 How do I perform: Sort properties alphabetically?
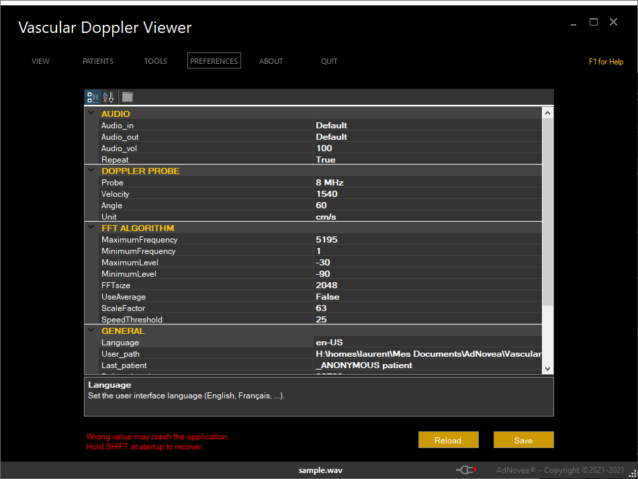click(108, 97)
